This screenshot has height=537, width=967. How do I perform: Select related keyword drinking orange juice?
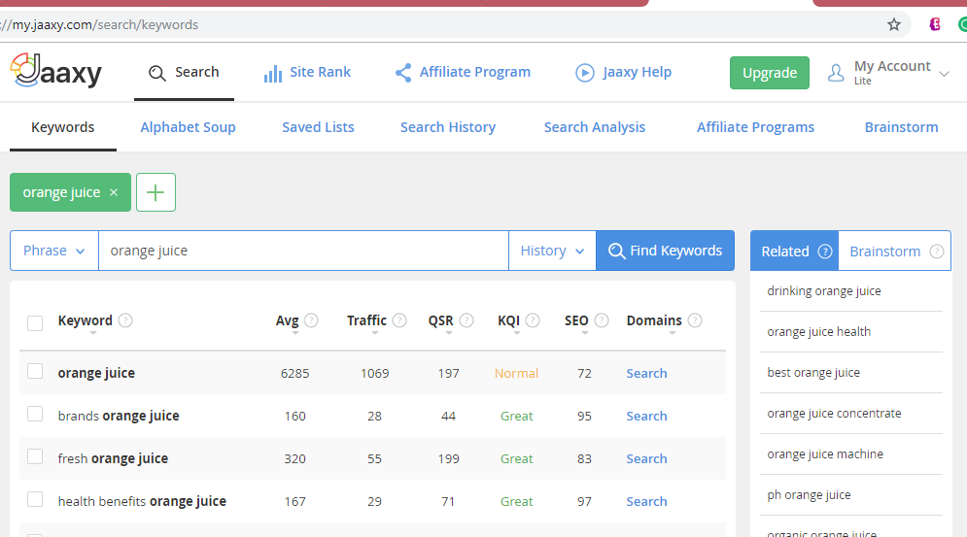(824, 291)
